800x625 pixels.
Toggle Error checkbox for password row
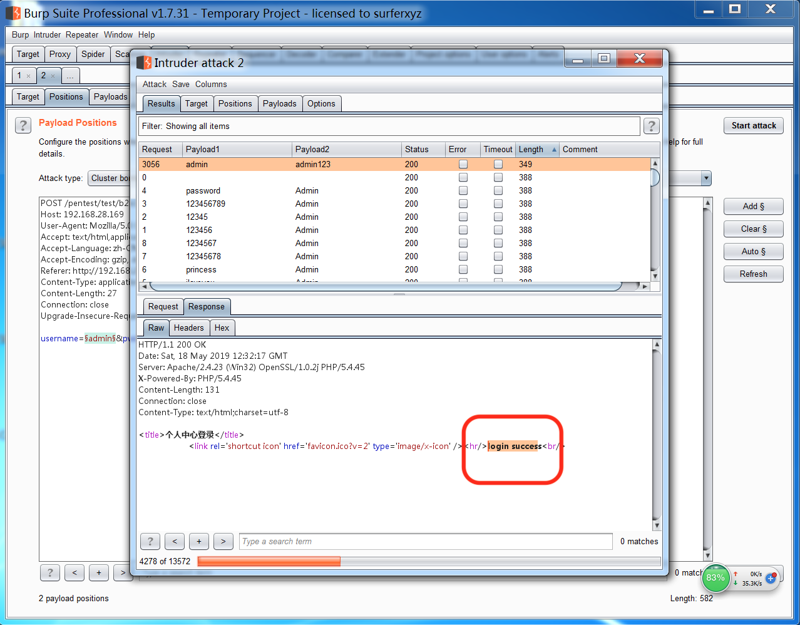463,190
